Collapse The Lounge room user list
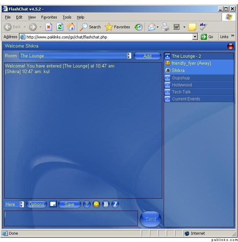This screenshot has height=242, width=238. (x=168, y=56)
